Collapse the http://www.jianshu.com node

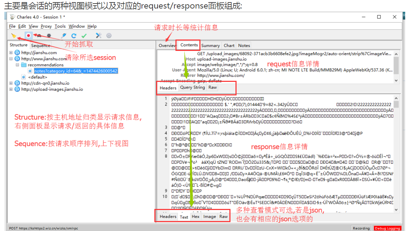point(11,59)
